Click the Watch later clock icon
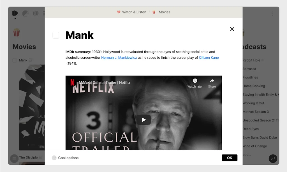The width and height of the screenshot is (287, 172). coord(195,81)
